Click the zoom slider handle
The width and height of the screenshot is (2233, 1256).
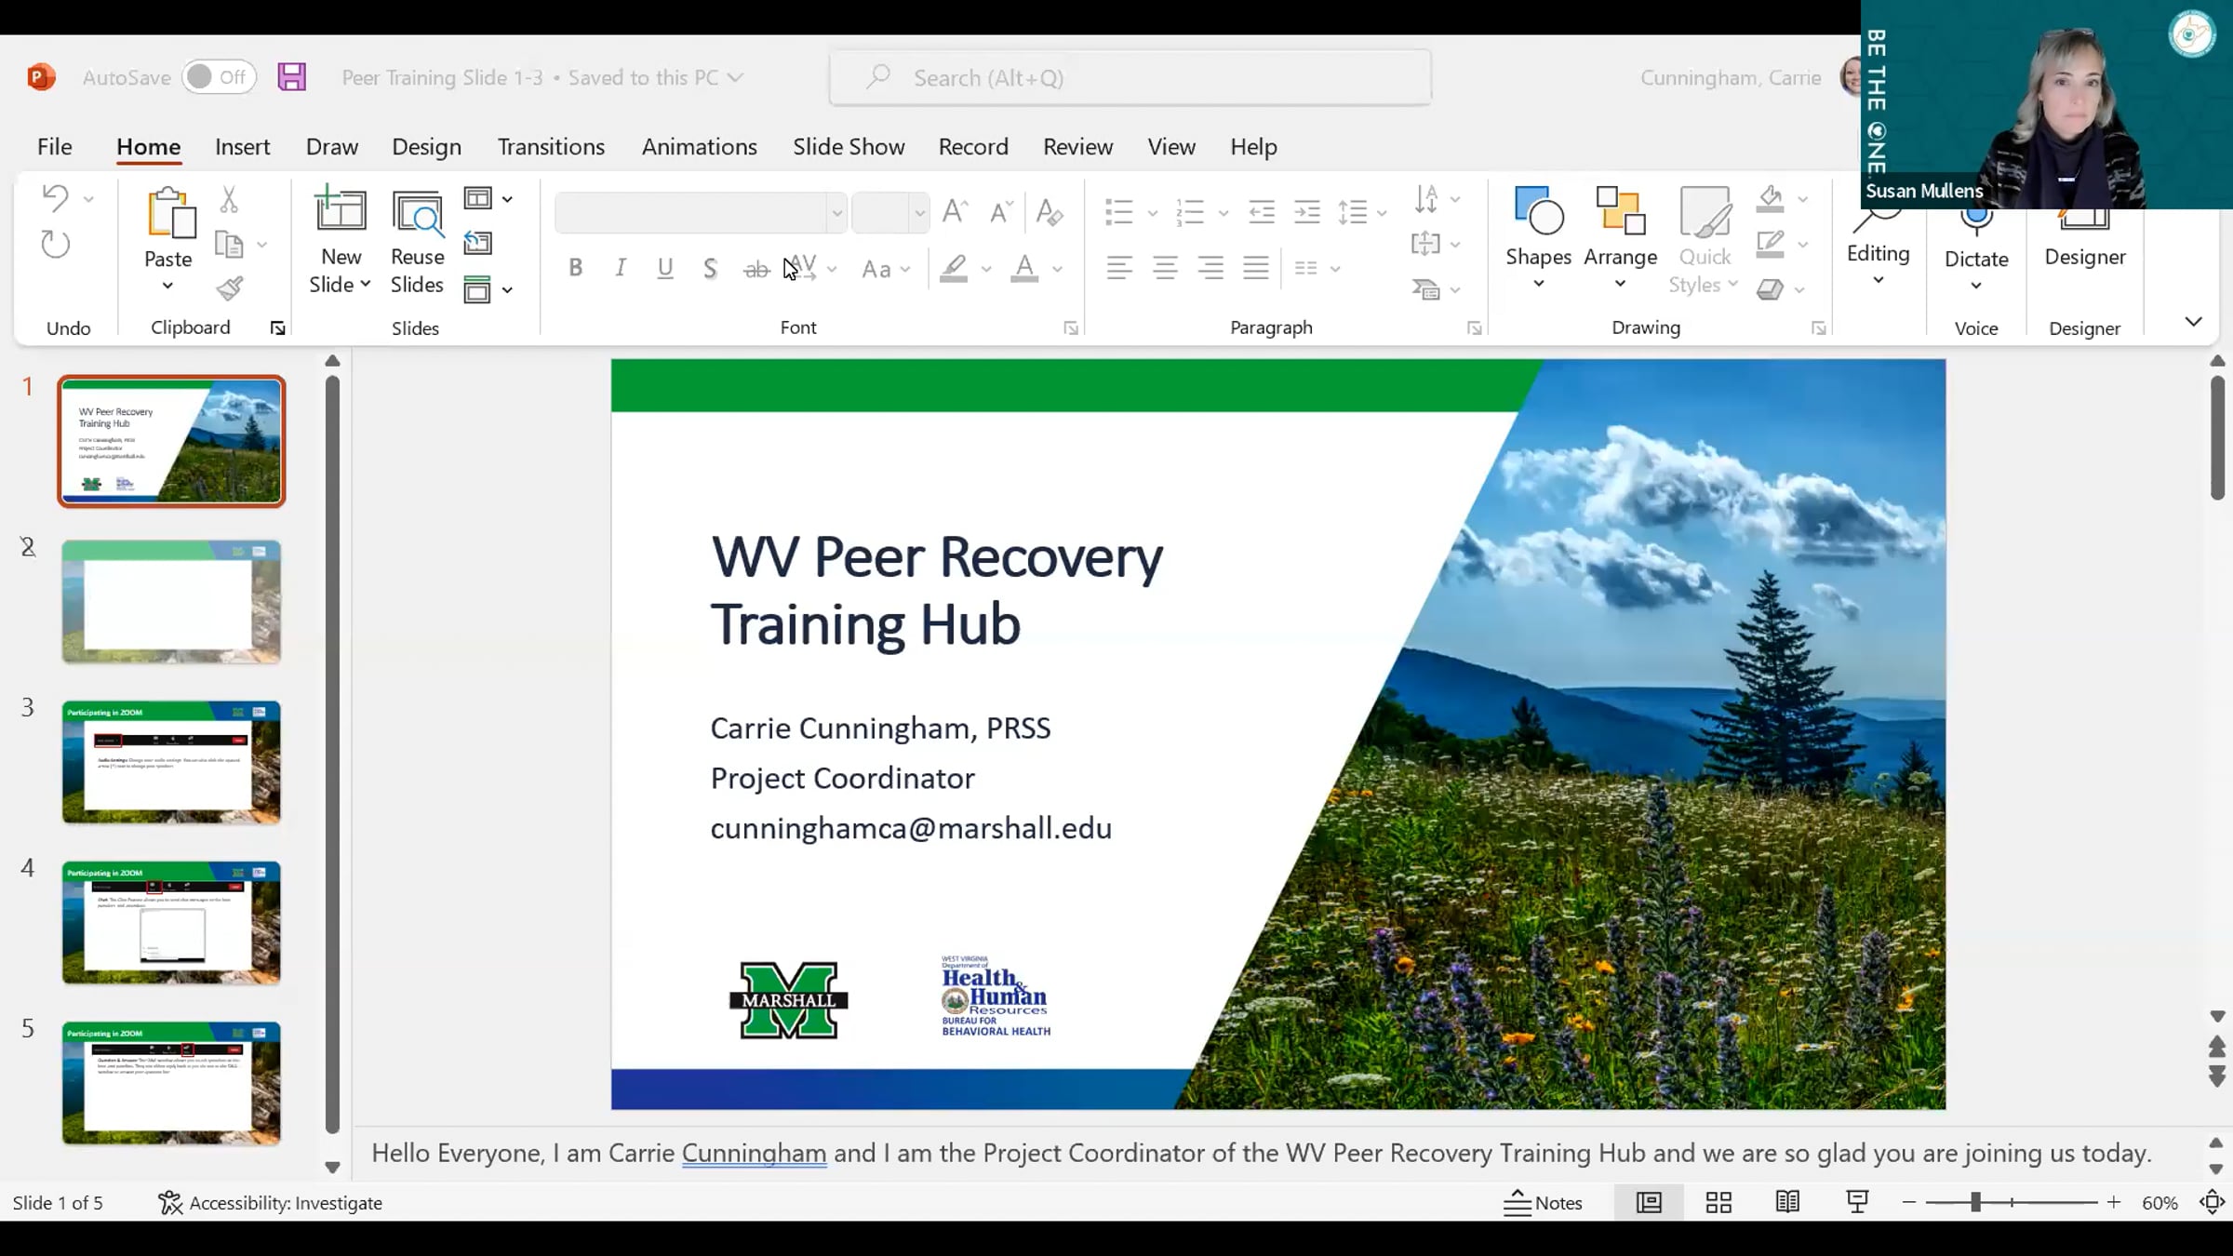point(1975,1202)
